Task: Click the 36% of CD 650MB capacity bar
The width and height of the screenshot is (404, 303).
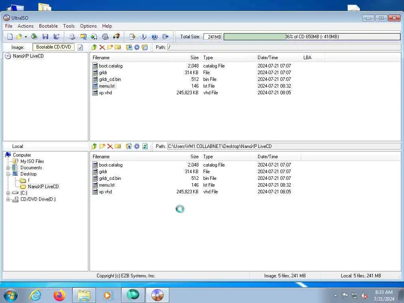Action: [312, 37]
